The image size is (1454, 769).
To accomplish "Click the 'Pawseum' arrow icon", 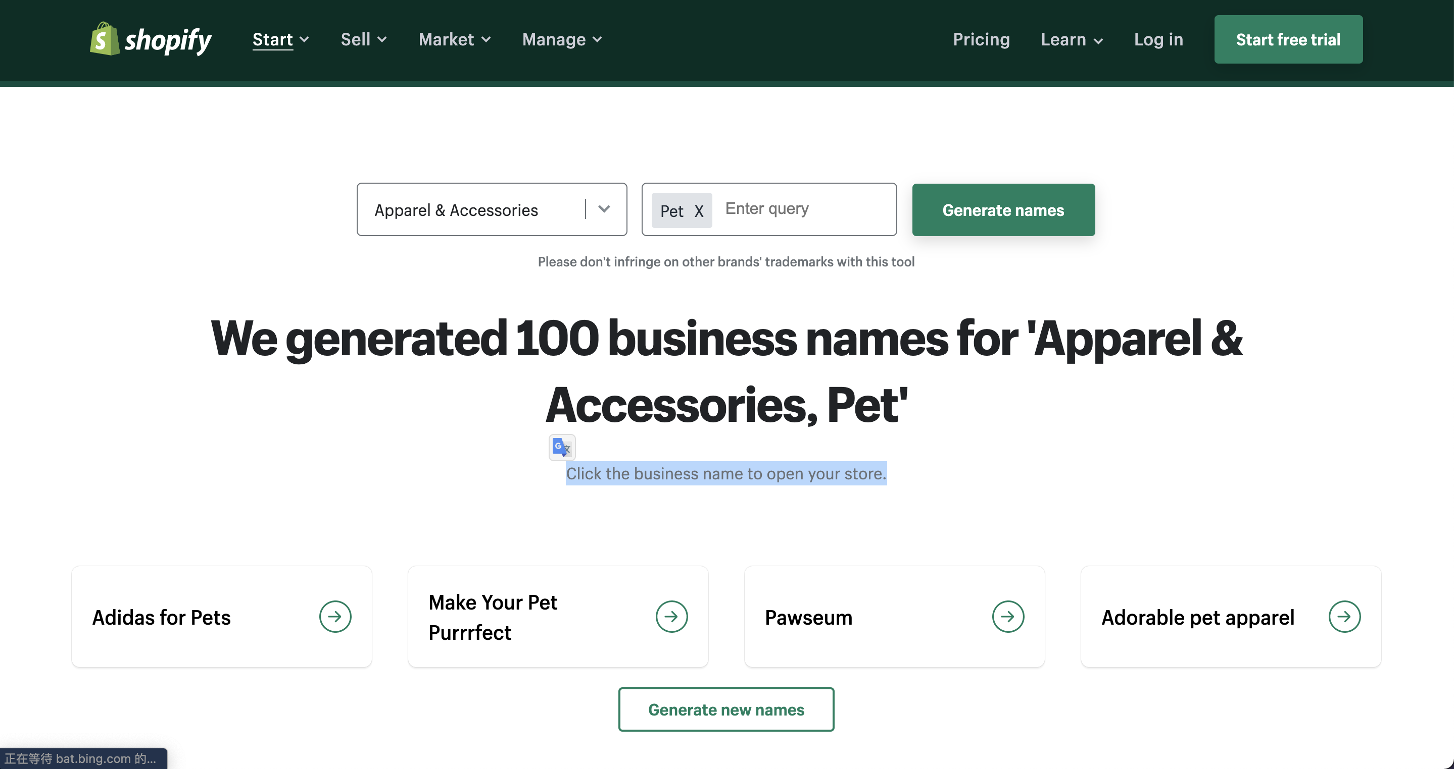I will coord(1008,616).
